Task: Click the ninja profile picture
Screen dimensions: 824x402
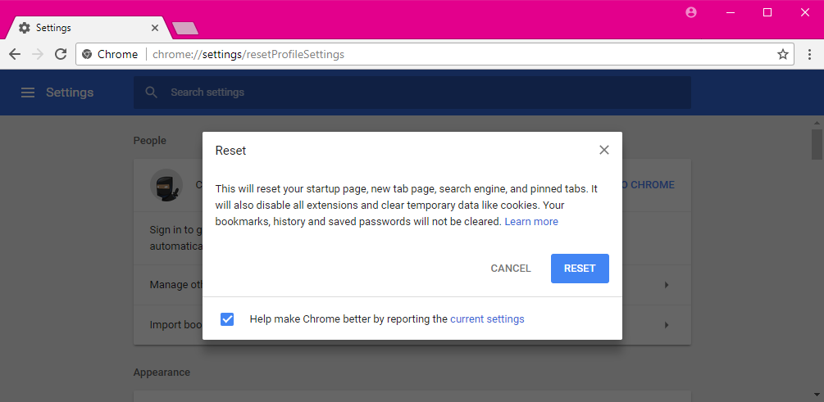Action: point(166,185)
